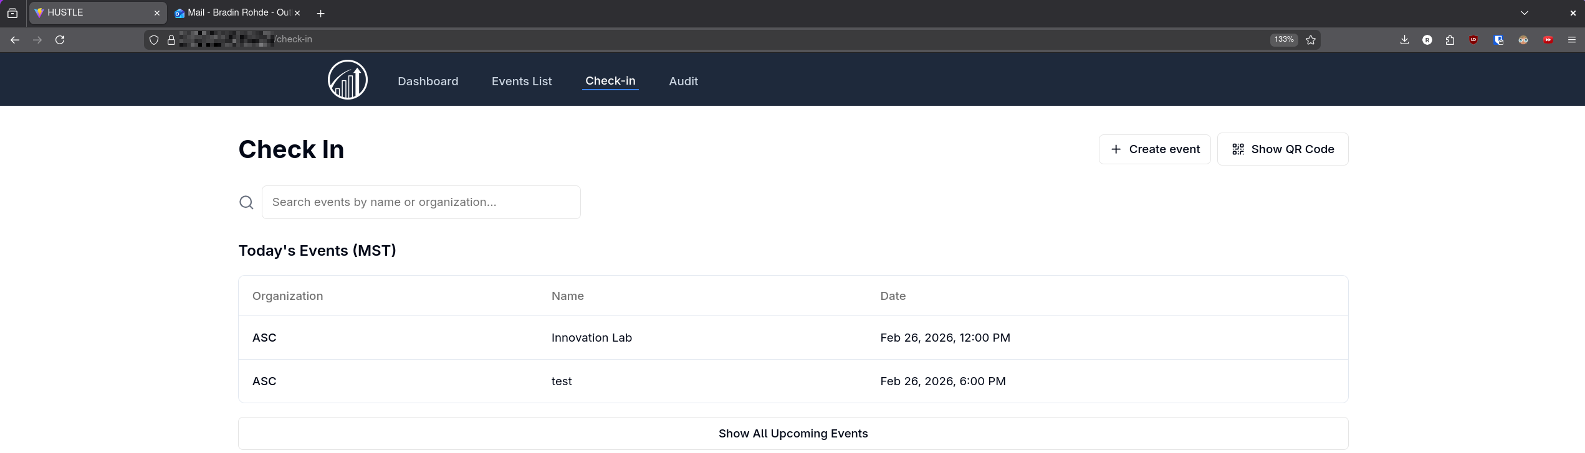Bookmark this page with star
Screen dimensions: 1585x453
click(1311, 40)
